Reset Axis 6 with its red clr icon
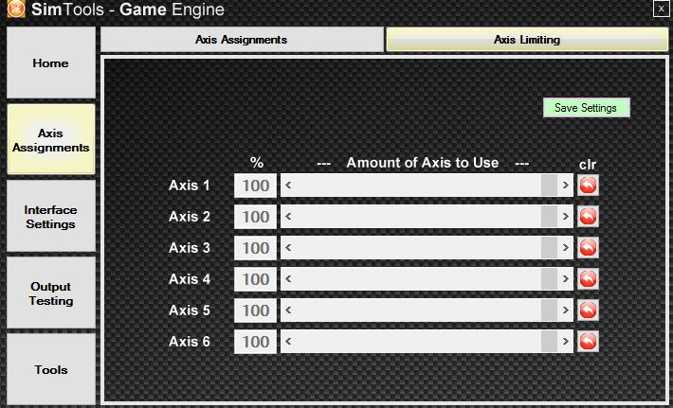Viewport: 673px width, 408px height. 588,342
